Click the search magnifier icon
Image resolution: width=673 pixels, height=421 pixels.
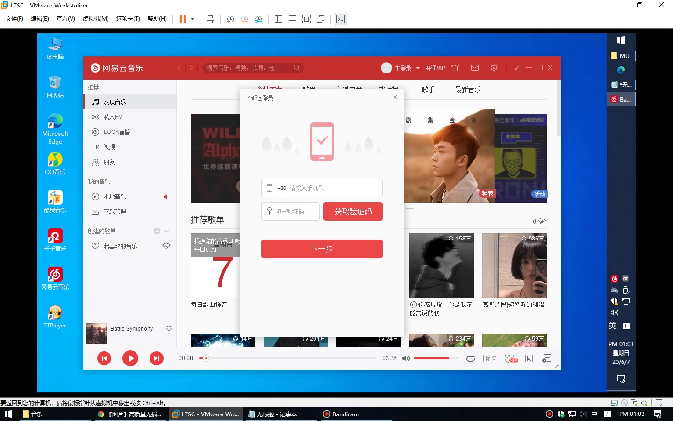tap(297, 68)
